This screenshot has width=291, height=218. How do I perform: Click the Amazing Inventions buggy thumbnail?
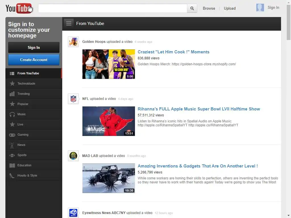pos(109,178)
